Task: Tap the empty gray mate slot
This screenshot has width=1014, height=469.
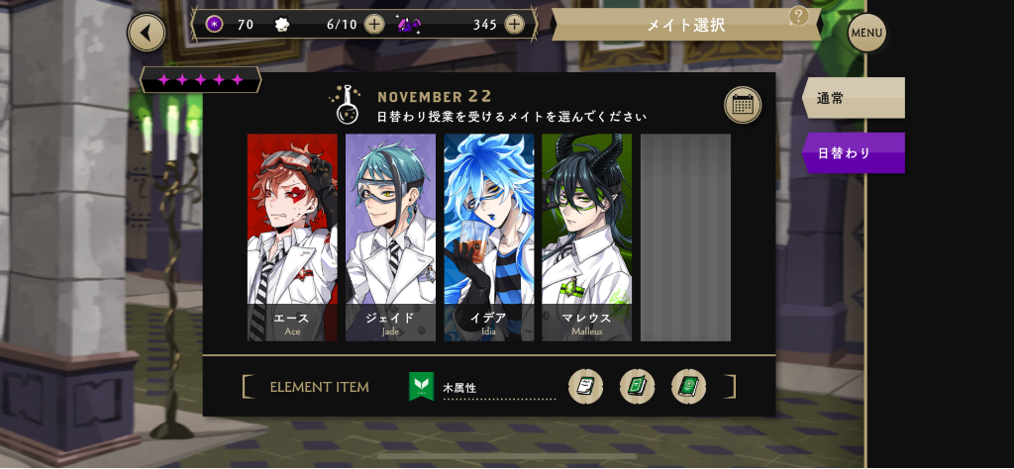Action: coord(685,237)
